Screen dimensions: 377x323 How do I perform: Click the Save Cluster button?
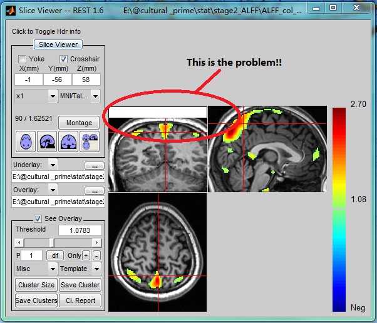tap(80, 285)
